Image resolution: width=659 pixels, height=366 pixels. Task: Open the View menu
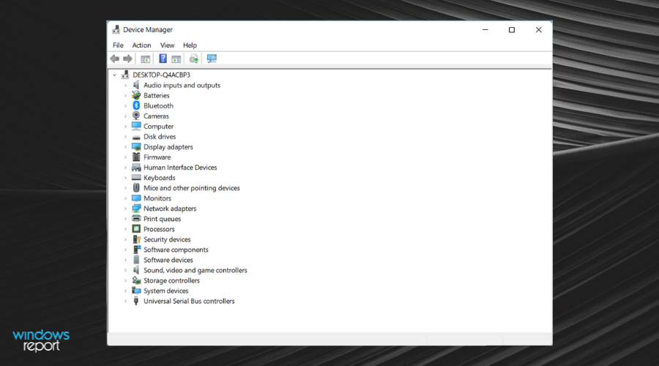[x=167, y=45]
